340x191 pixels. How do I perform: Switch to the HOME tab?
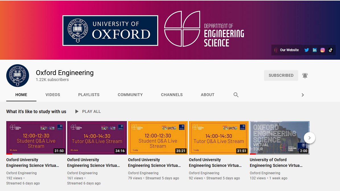21,95
